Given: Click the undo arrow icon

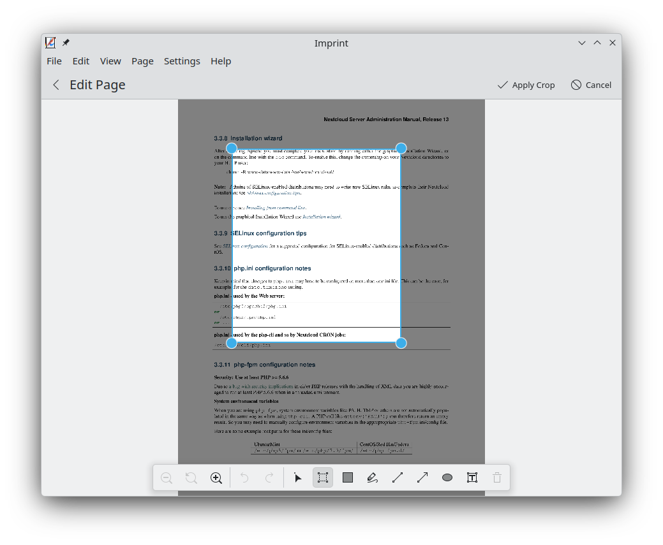Looking at the screenshot, I should 244,478.
